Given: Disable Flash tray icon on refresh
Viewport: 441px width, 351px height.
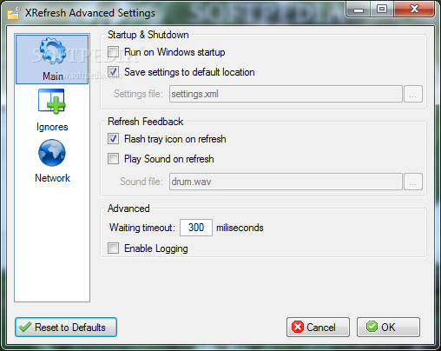Looking at the screenshot, I should [113, 139].
